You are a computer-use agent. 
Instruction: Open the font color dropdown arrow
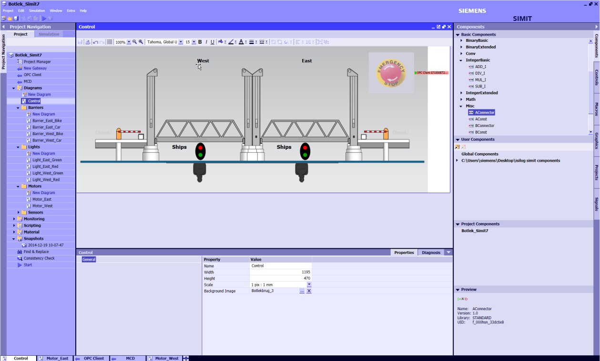[x=246, y=42]
